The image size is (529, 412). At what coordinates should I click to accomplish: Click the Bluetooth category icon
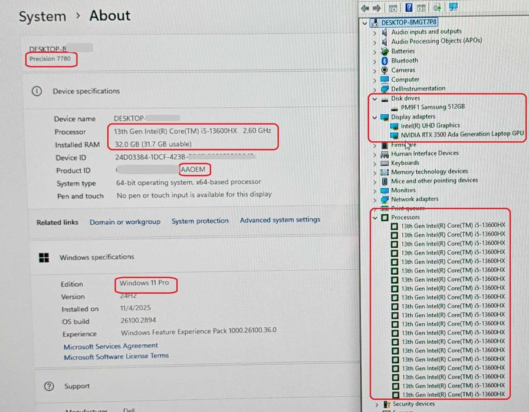click(385, 61)
